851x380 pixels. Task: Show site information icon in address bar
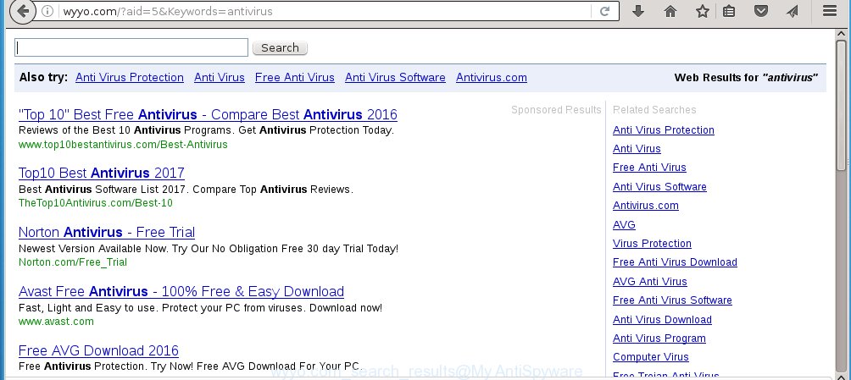click(47, 11)
